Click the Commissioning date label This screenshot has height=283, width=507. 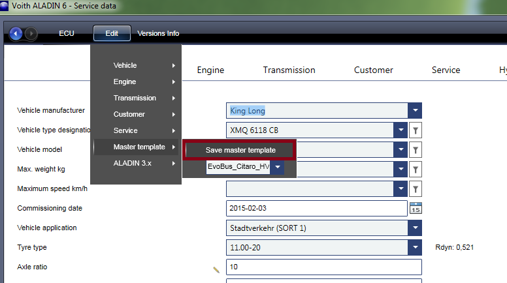point(50,208)
